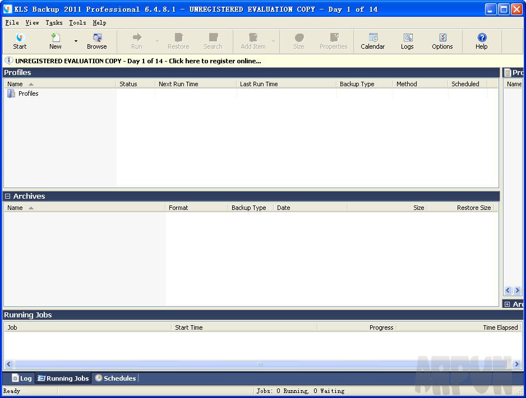The height and width of the screenshot is (398, 526).
Task: Sort archives by Date column
Action: (x=311, y=208)
